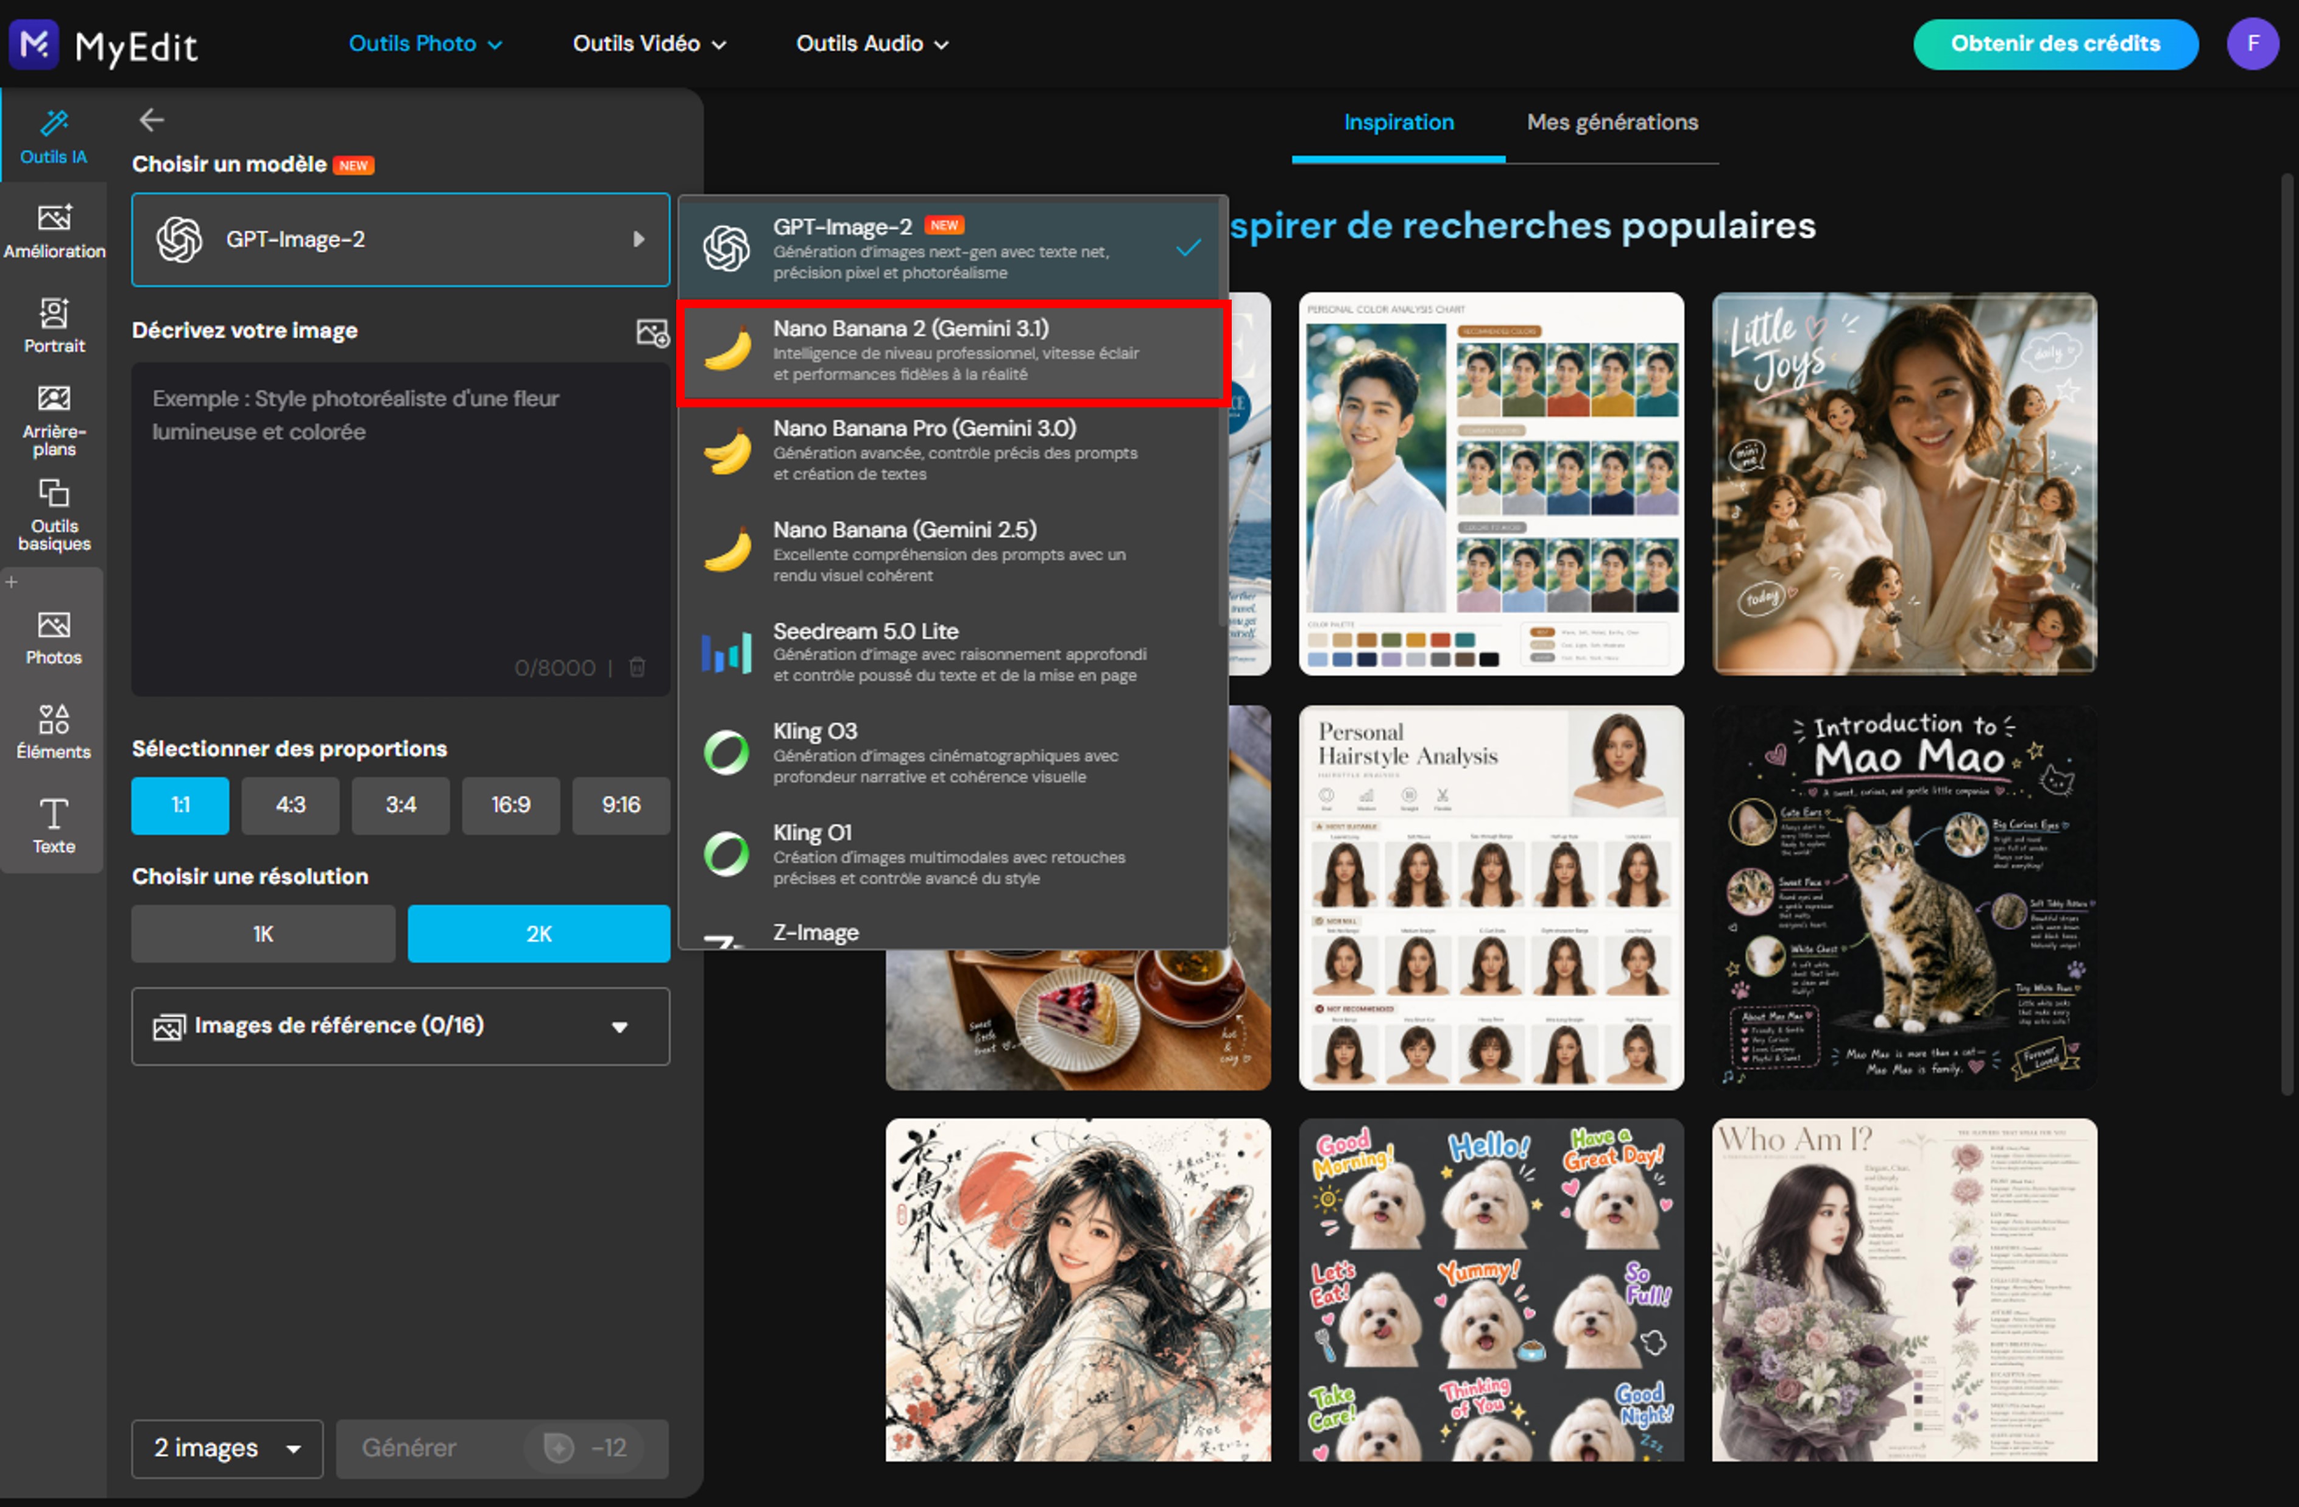Click the reference images picture icon
2299x1507 pixels.
[x=168, y=1026]
